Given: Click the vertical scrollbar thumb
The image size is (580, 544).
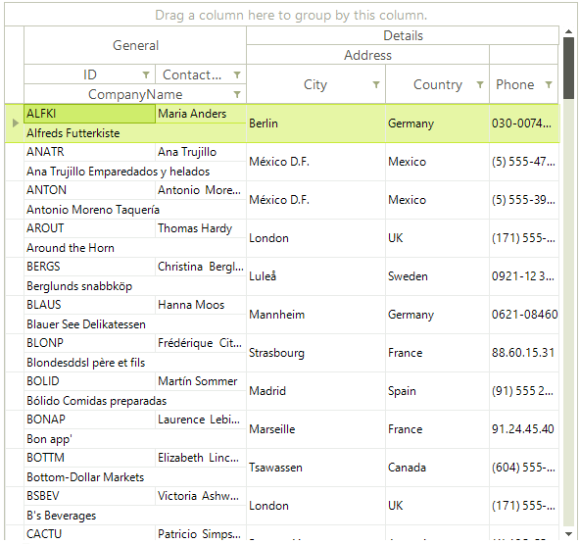Looking at the screenshot, I should [568, 68].
